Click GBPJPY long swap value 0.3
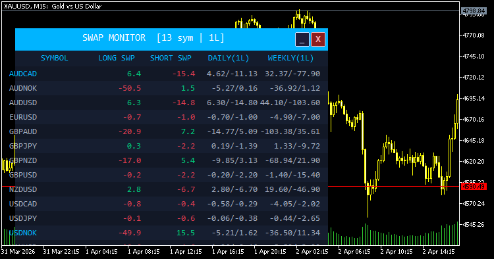The height and width of the screenshot is (259, 494). click(134, 146)
